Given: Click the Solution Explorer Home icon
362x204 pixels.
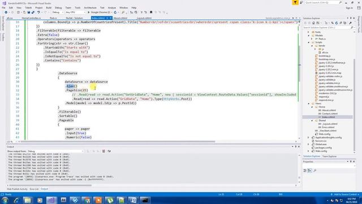Looking at the screenshot, I should [313, 23].
